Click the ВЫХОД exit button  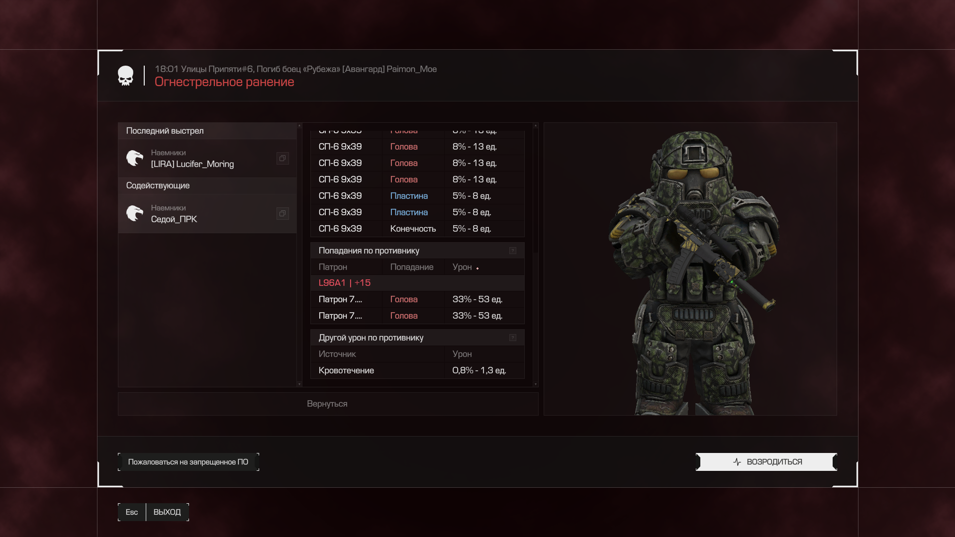pos(167,512)
